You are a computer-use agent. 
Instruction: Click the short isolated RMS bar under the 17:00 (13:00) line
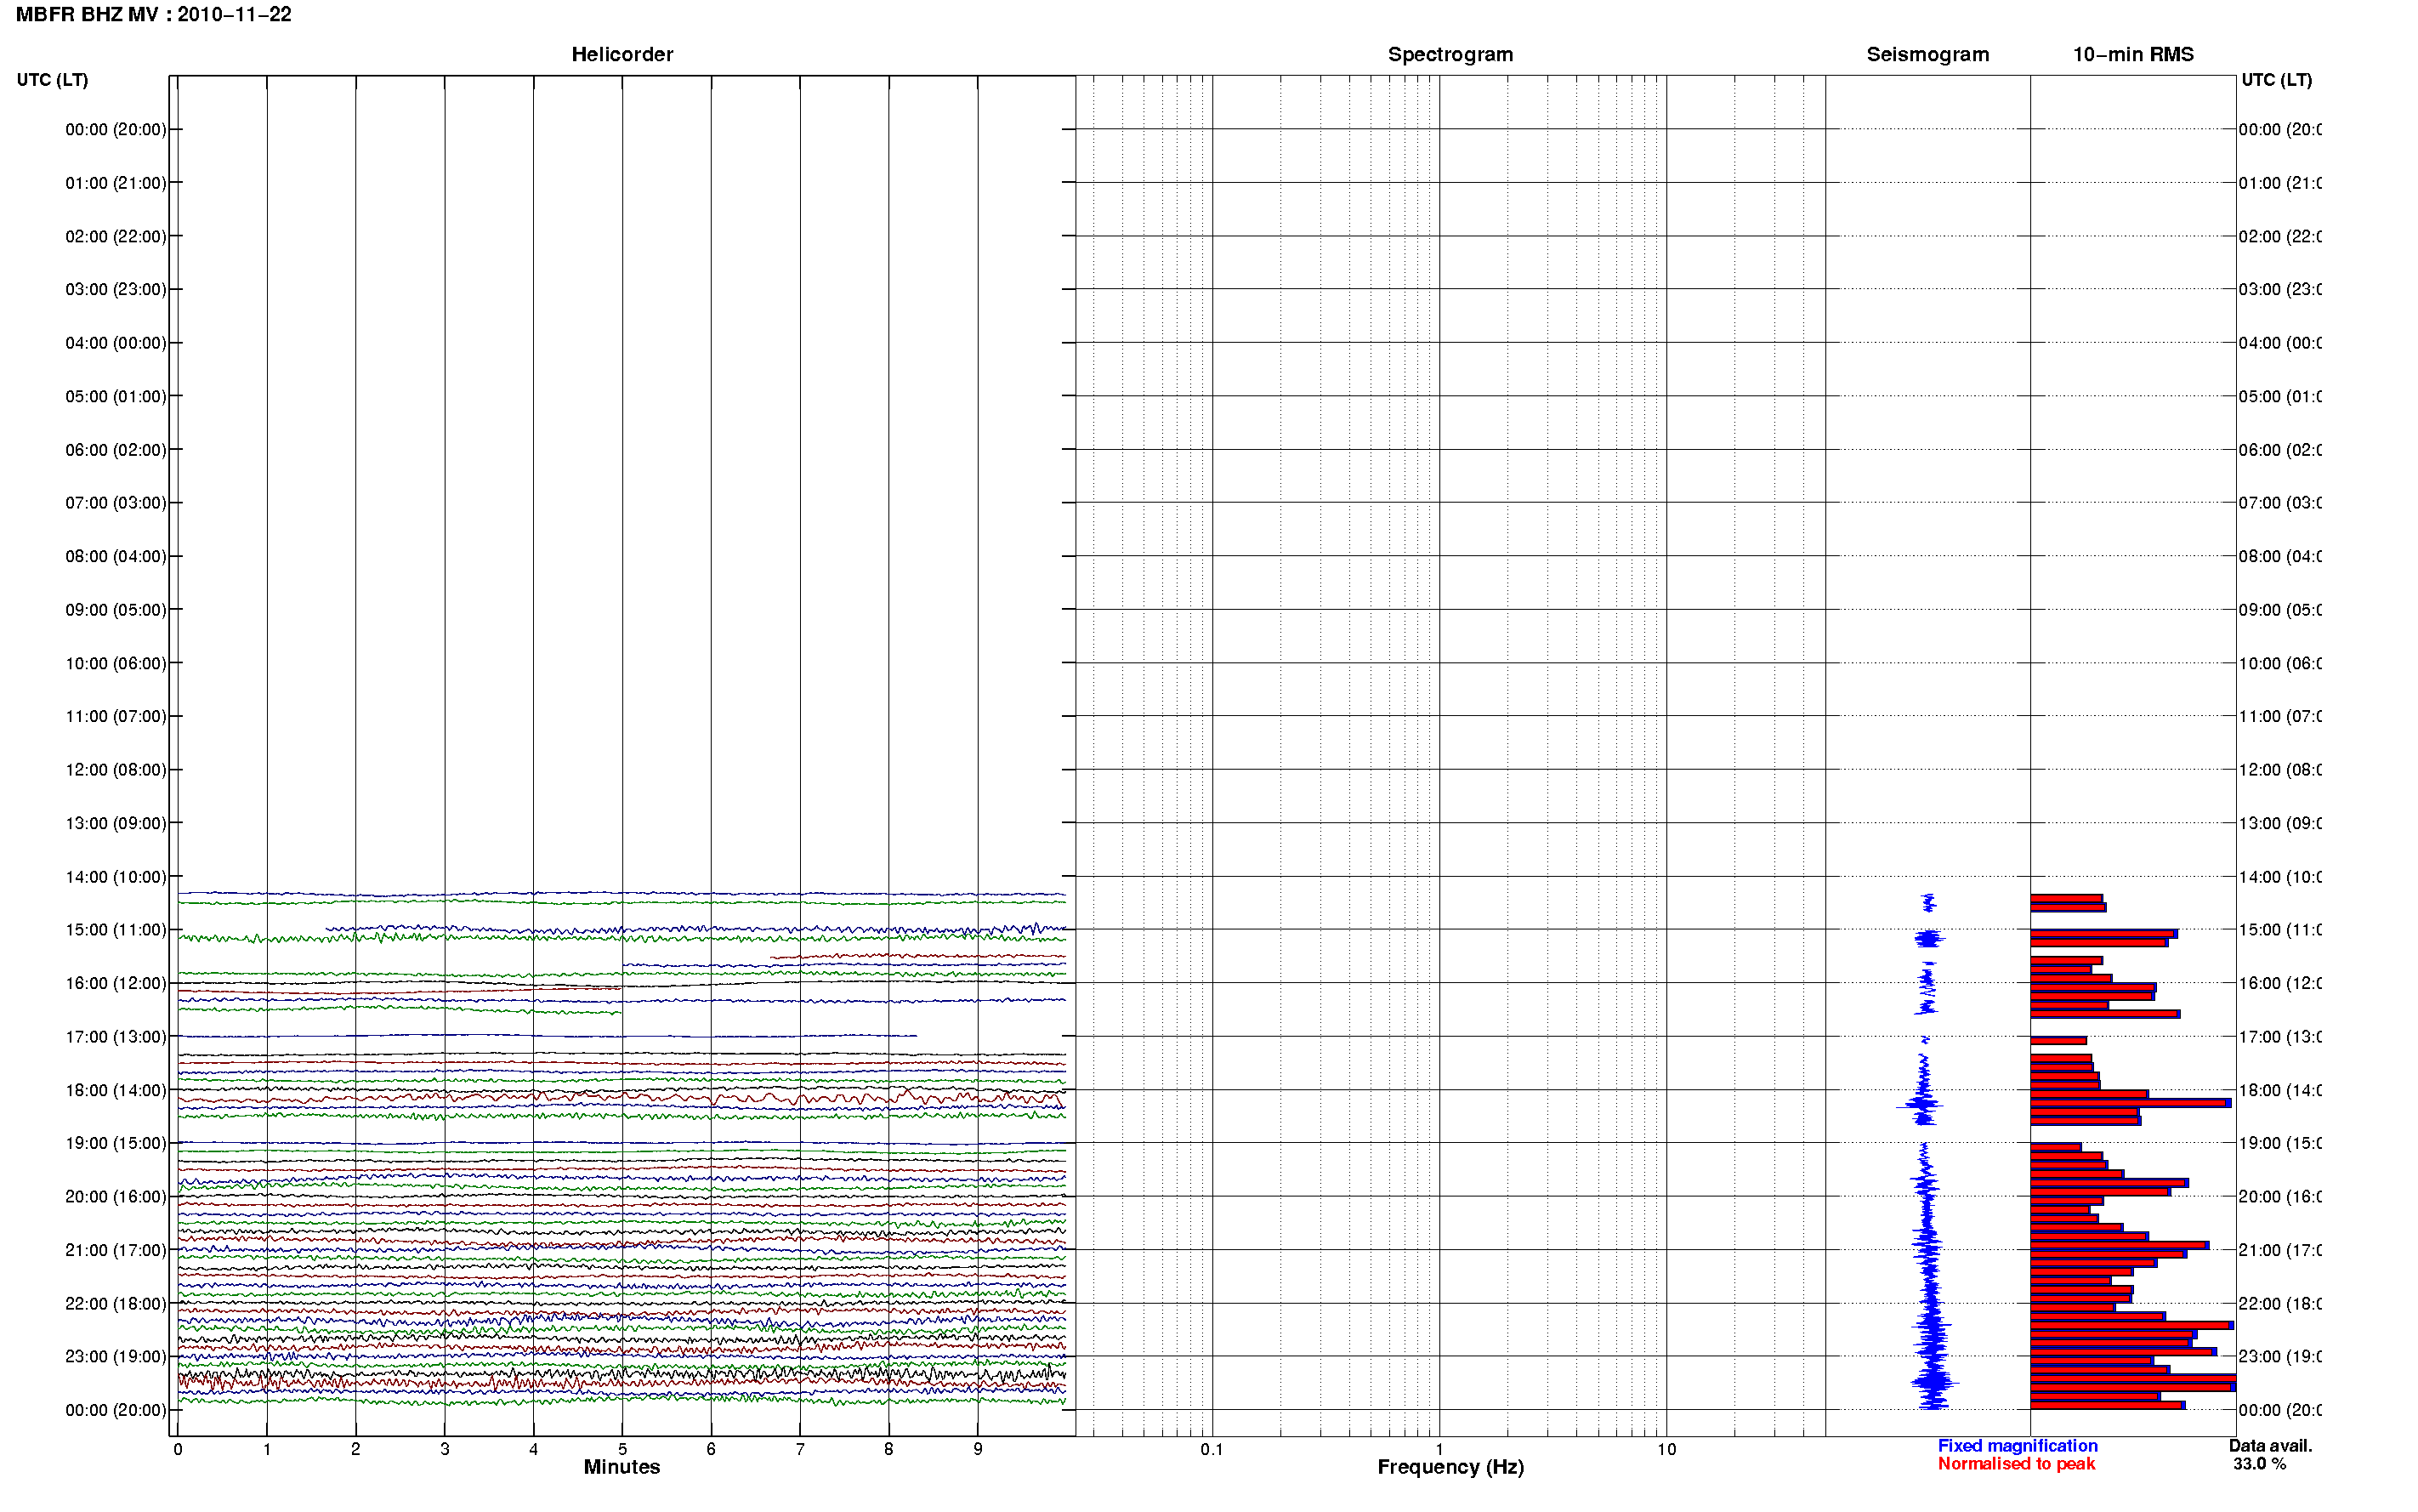coord(2058,1041)
